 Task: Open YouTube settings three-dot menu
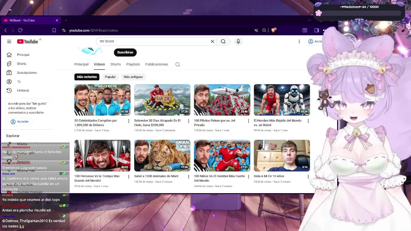pos(299,41)
